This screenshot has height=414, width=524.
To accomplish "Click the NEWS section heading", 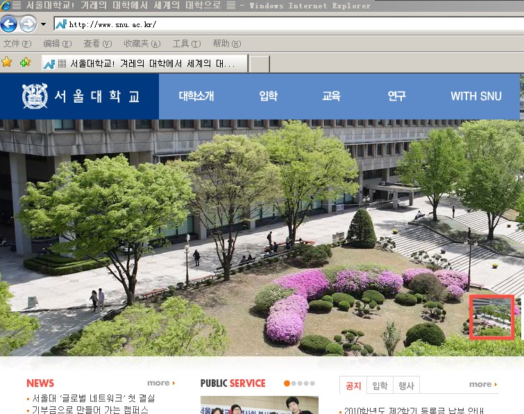I will tap(40, 383).
